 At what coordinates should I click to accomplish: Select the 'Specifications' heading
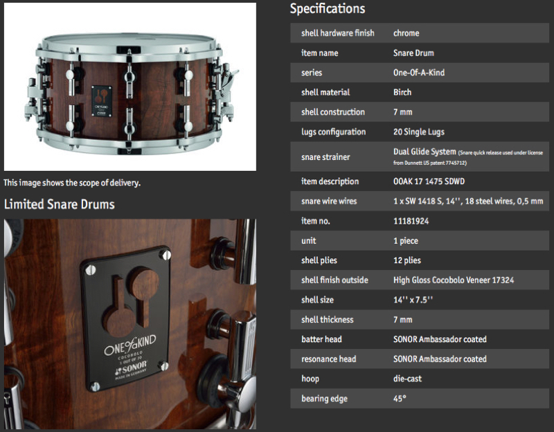tap(328, 8)
